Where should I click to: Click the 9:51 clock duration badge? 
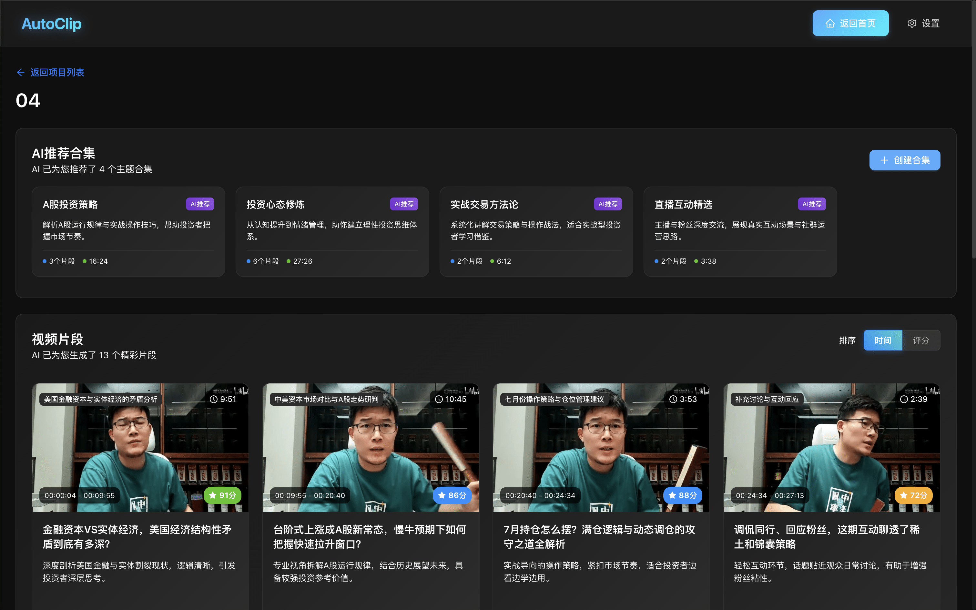223,399
